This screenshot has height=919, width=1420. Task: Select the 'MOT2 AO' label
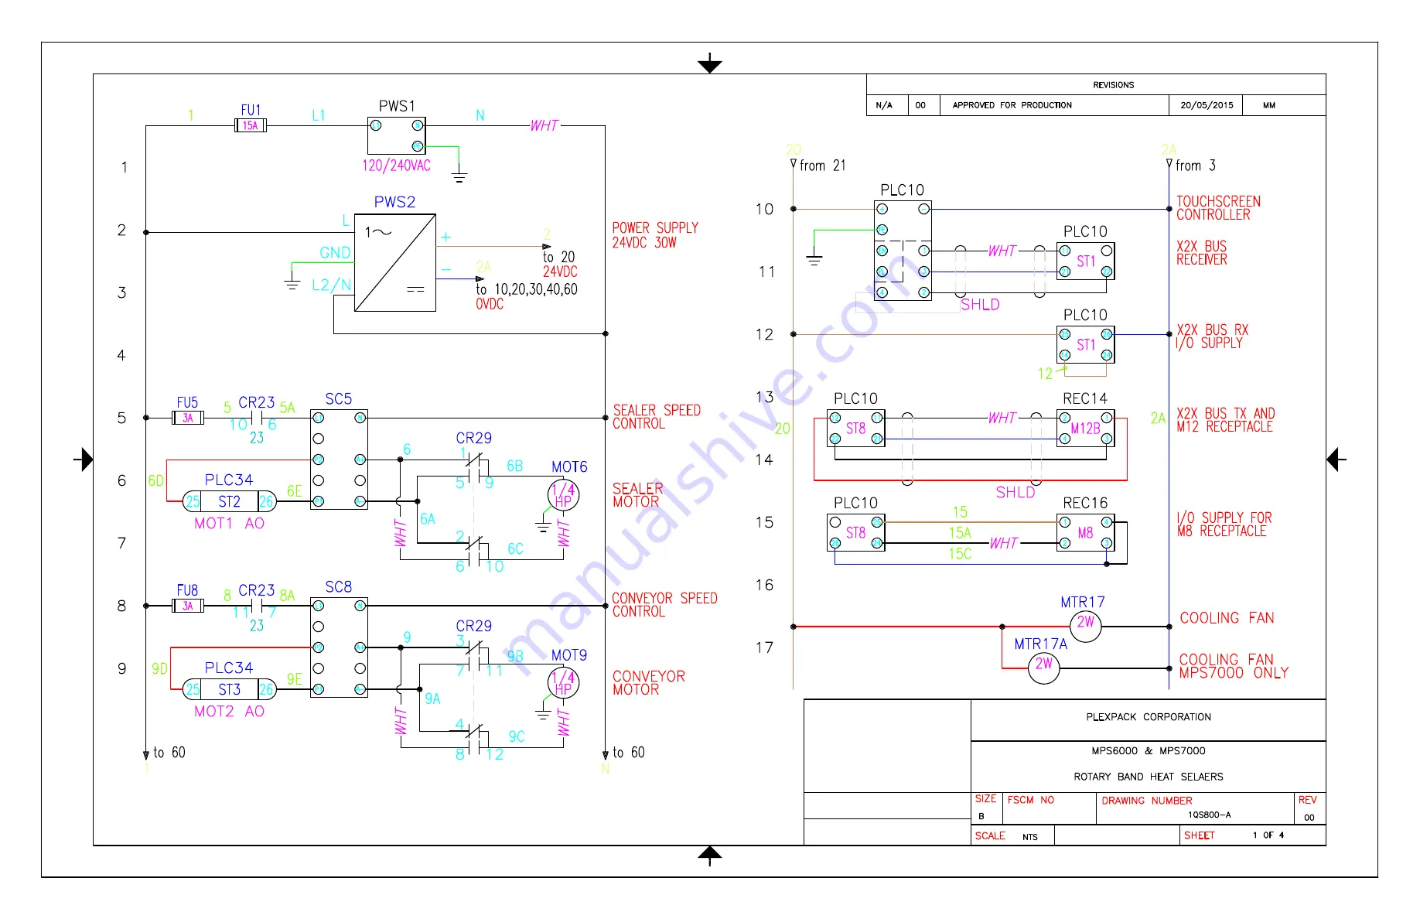[230, 712]
